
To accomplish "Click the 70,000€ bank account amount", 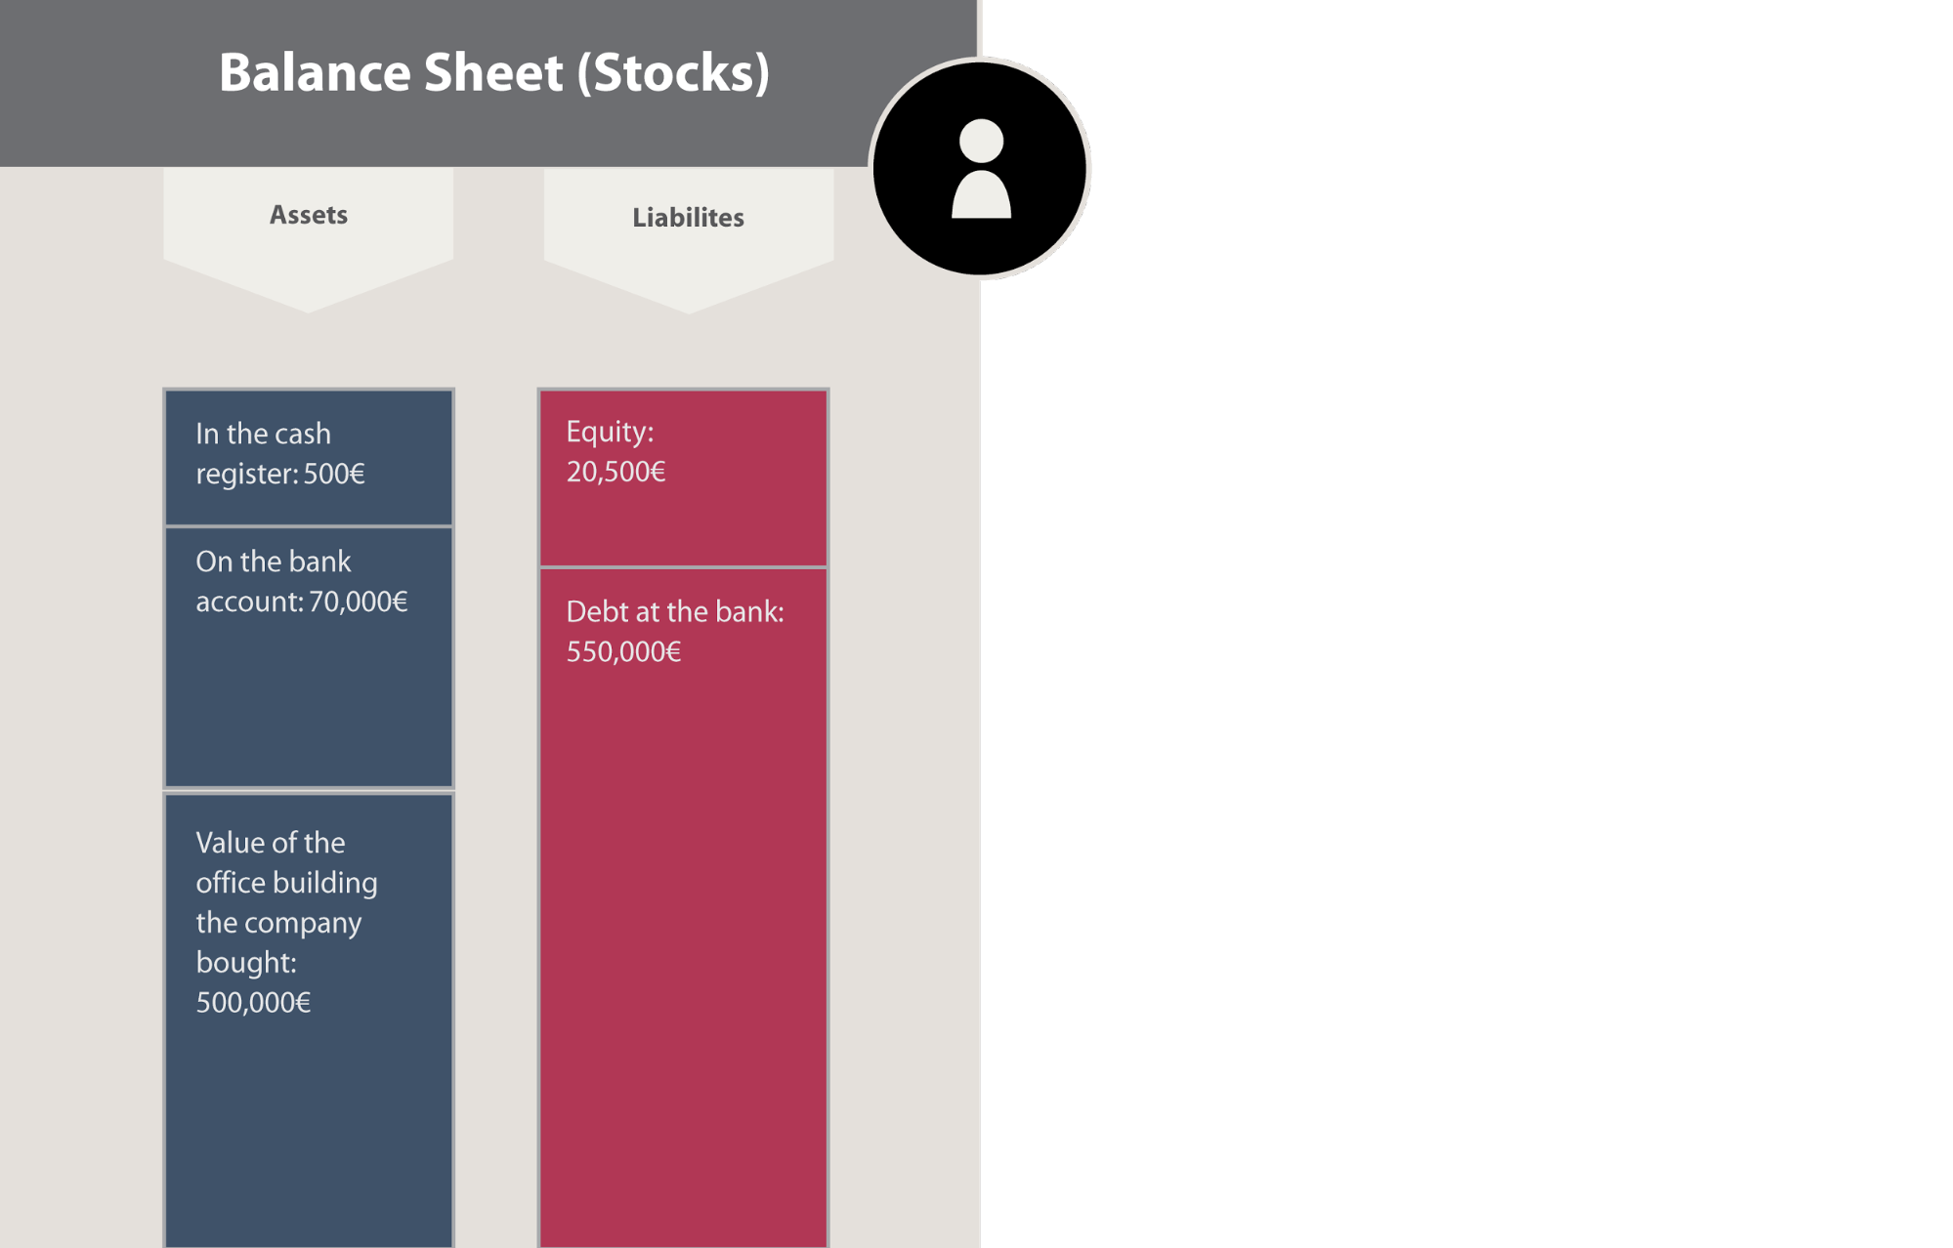I will [x=358, y=602].
